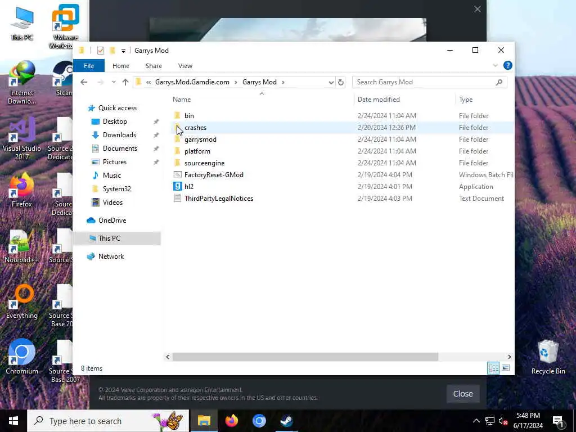Select Quick access in navigation pane
This screenshot has width=576, height=432.
click(117, 108)
